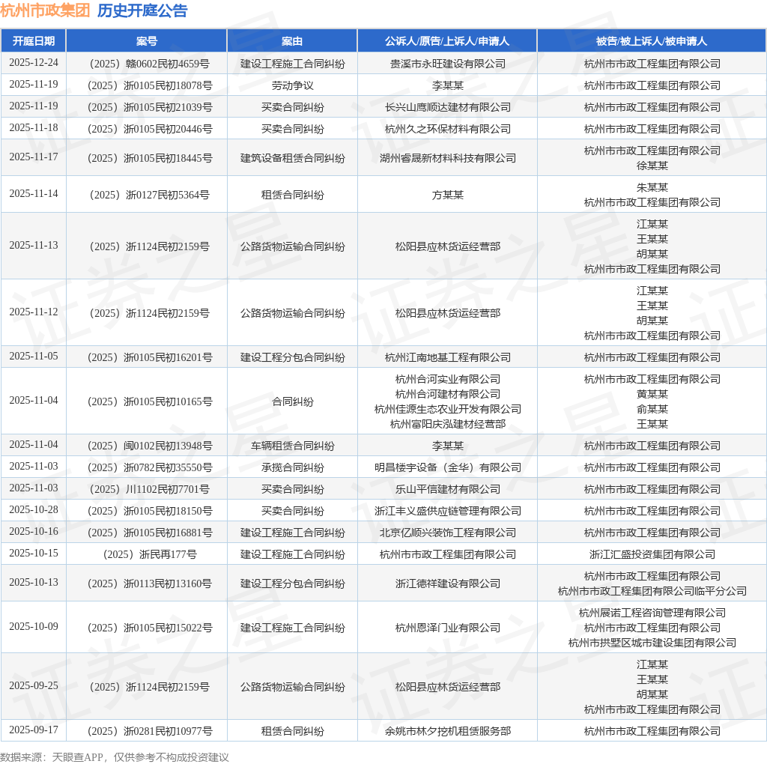Image resolution: width=767 pixels, height=764 pixels.
Task: Click defendant 俞某某
Action: pos(652,409)
